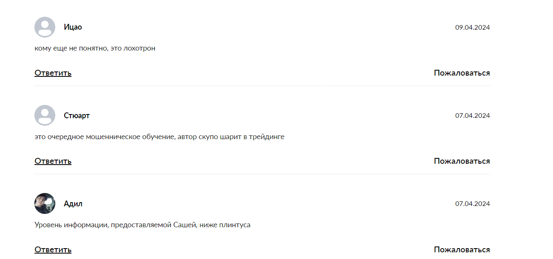Click the comment text mentioning ниже плинтуса

click(x=142, y=225)
